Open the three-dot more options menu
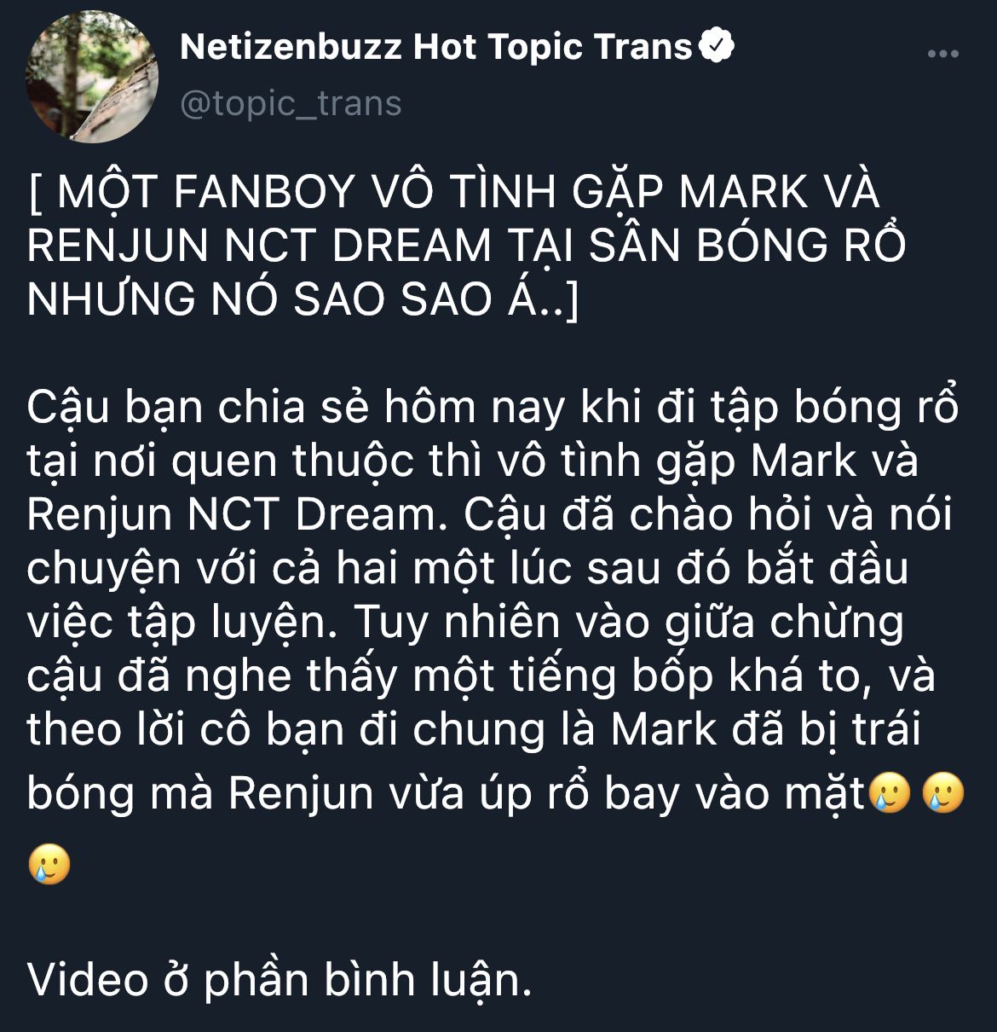 [942, 54]
